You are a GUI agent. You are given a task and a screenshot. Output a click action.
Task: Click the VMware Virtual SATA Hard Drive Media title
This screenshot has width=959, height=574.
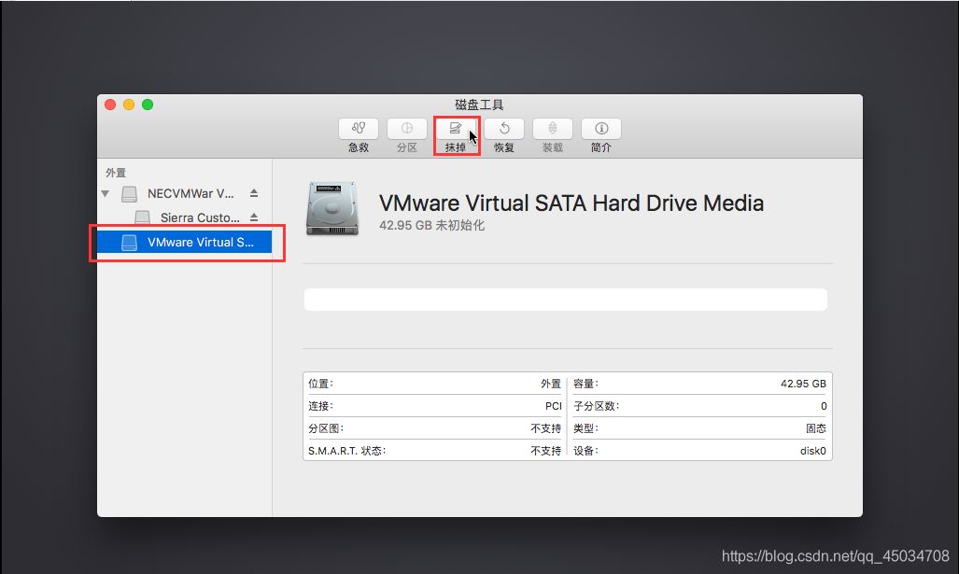click(571, 203)
